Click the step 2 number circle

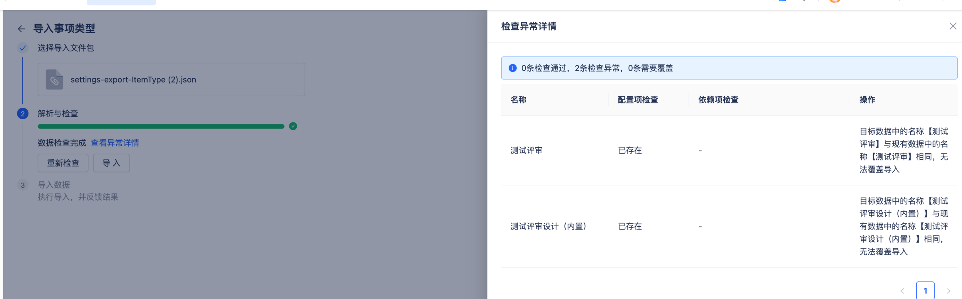23,114
